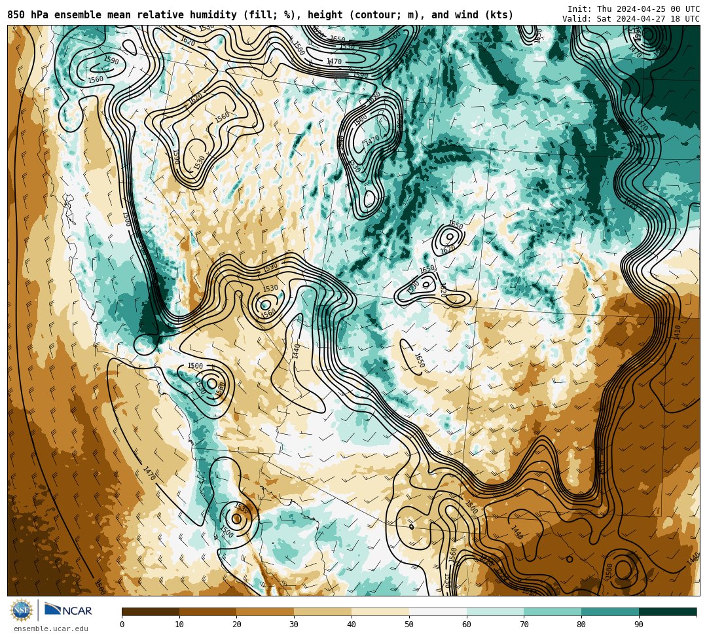The image size is (707, 637).
Task: Click the 1410 contour label on the east side
Action: [x=678, y=333]
